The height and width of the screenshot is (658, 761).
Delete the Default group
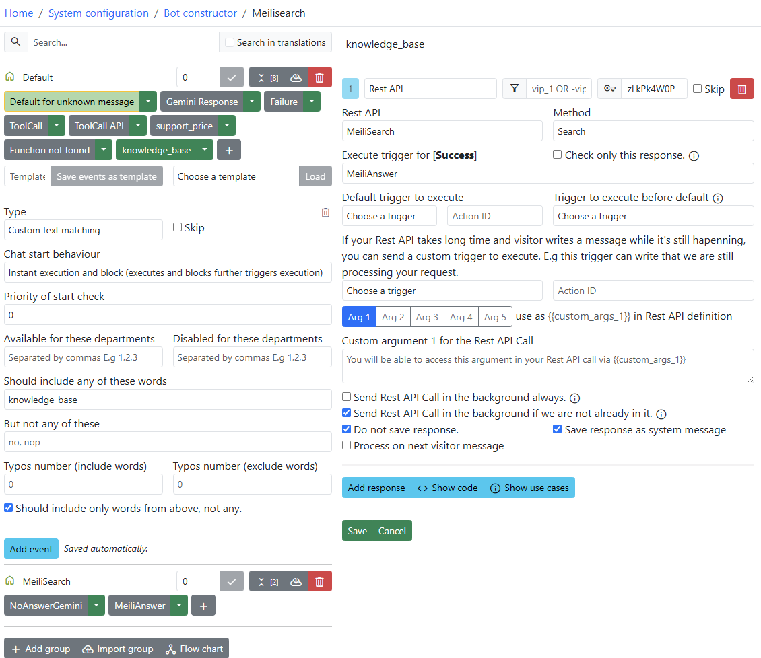(320, 77)
